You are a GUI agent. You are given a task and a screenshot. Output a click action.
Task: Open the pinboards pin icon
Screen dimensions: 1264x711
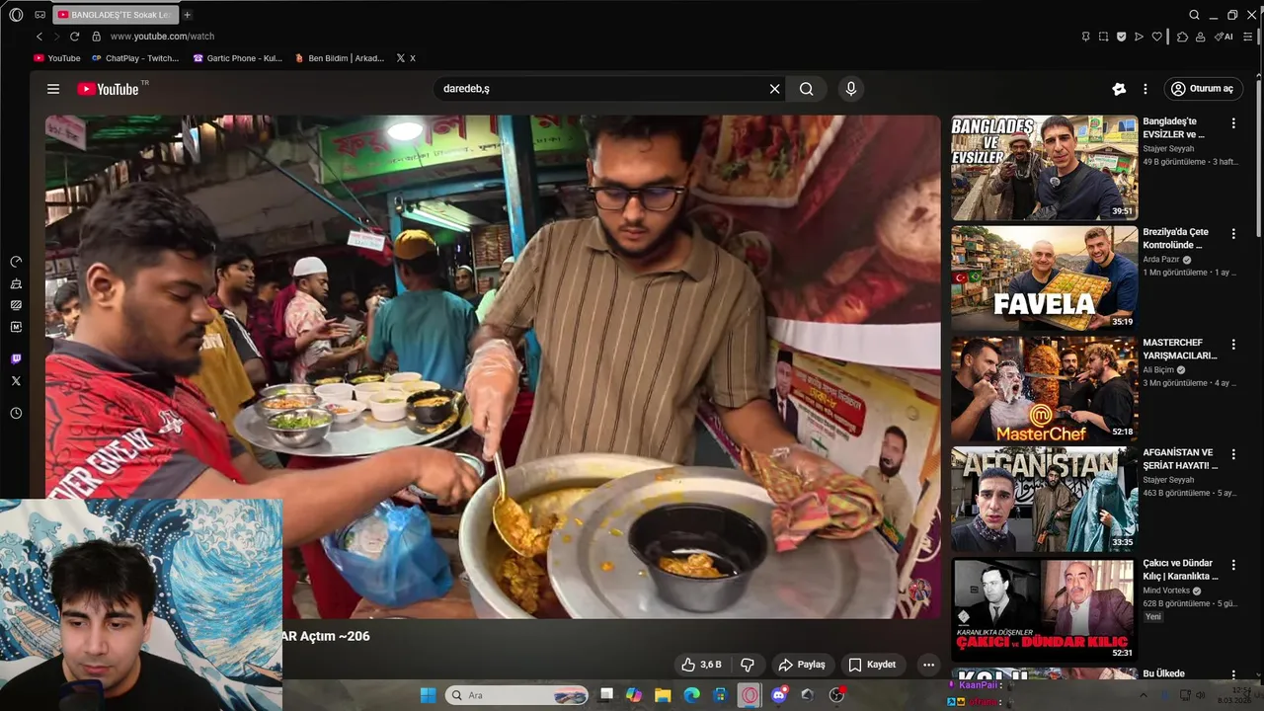1085,37
